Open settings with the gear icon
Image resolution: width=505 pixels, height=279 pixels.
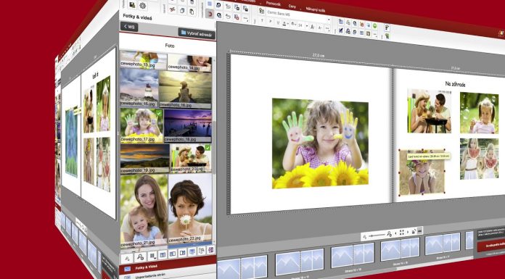click(x=142, y=6)
